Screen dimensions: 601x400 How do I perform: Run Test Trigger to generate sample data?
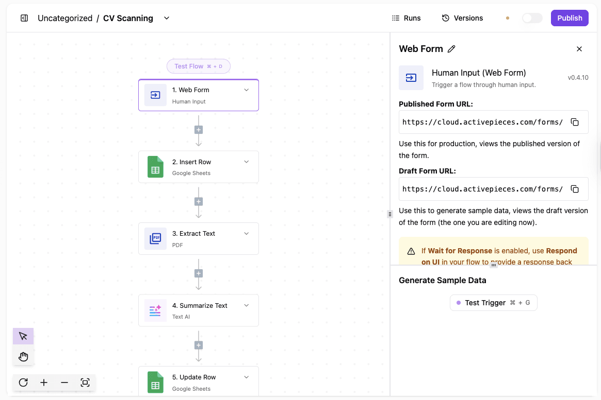pos(493,303)
